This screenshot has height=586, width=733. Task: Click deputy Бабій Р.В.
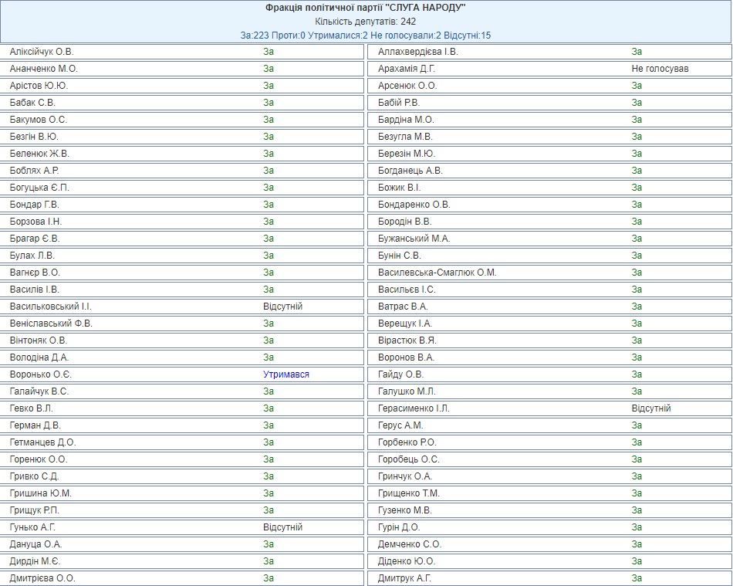pos(399,103)
